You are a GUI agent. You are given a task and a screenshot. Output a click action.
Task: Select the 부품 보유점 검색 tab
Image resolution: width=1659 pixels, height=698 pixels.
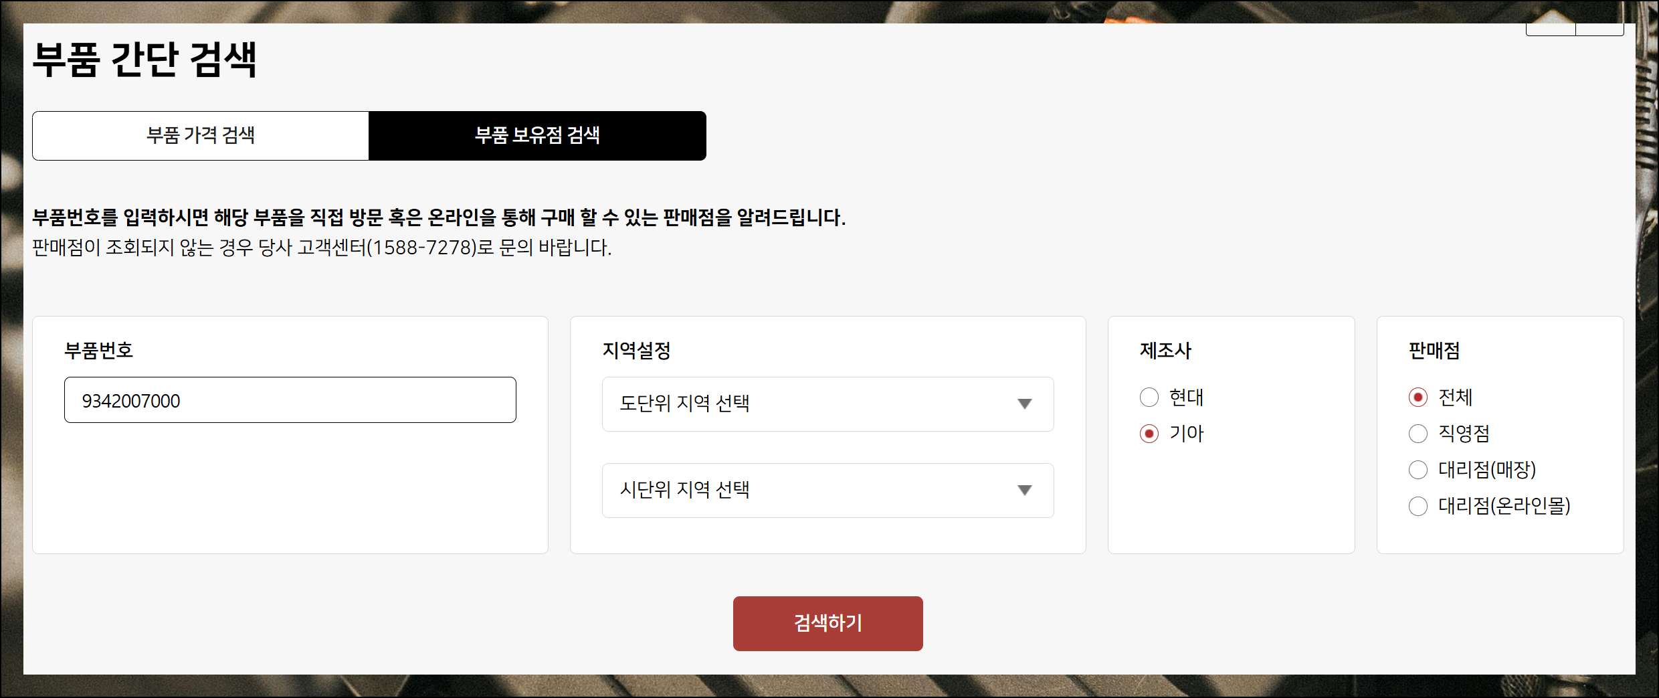click(537, 136)
